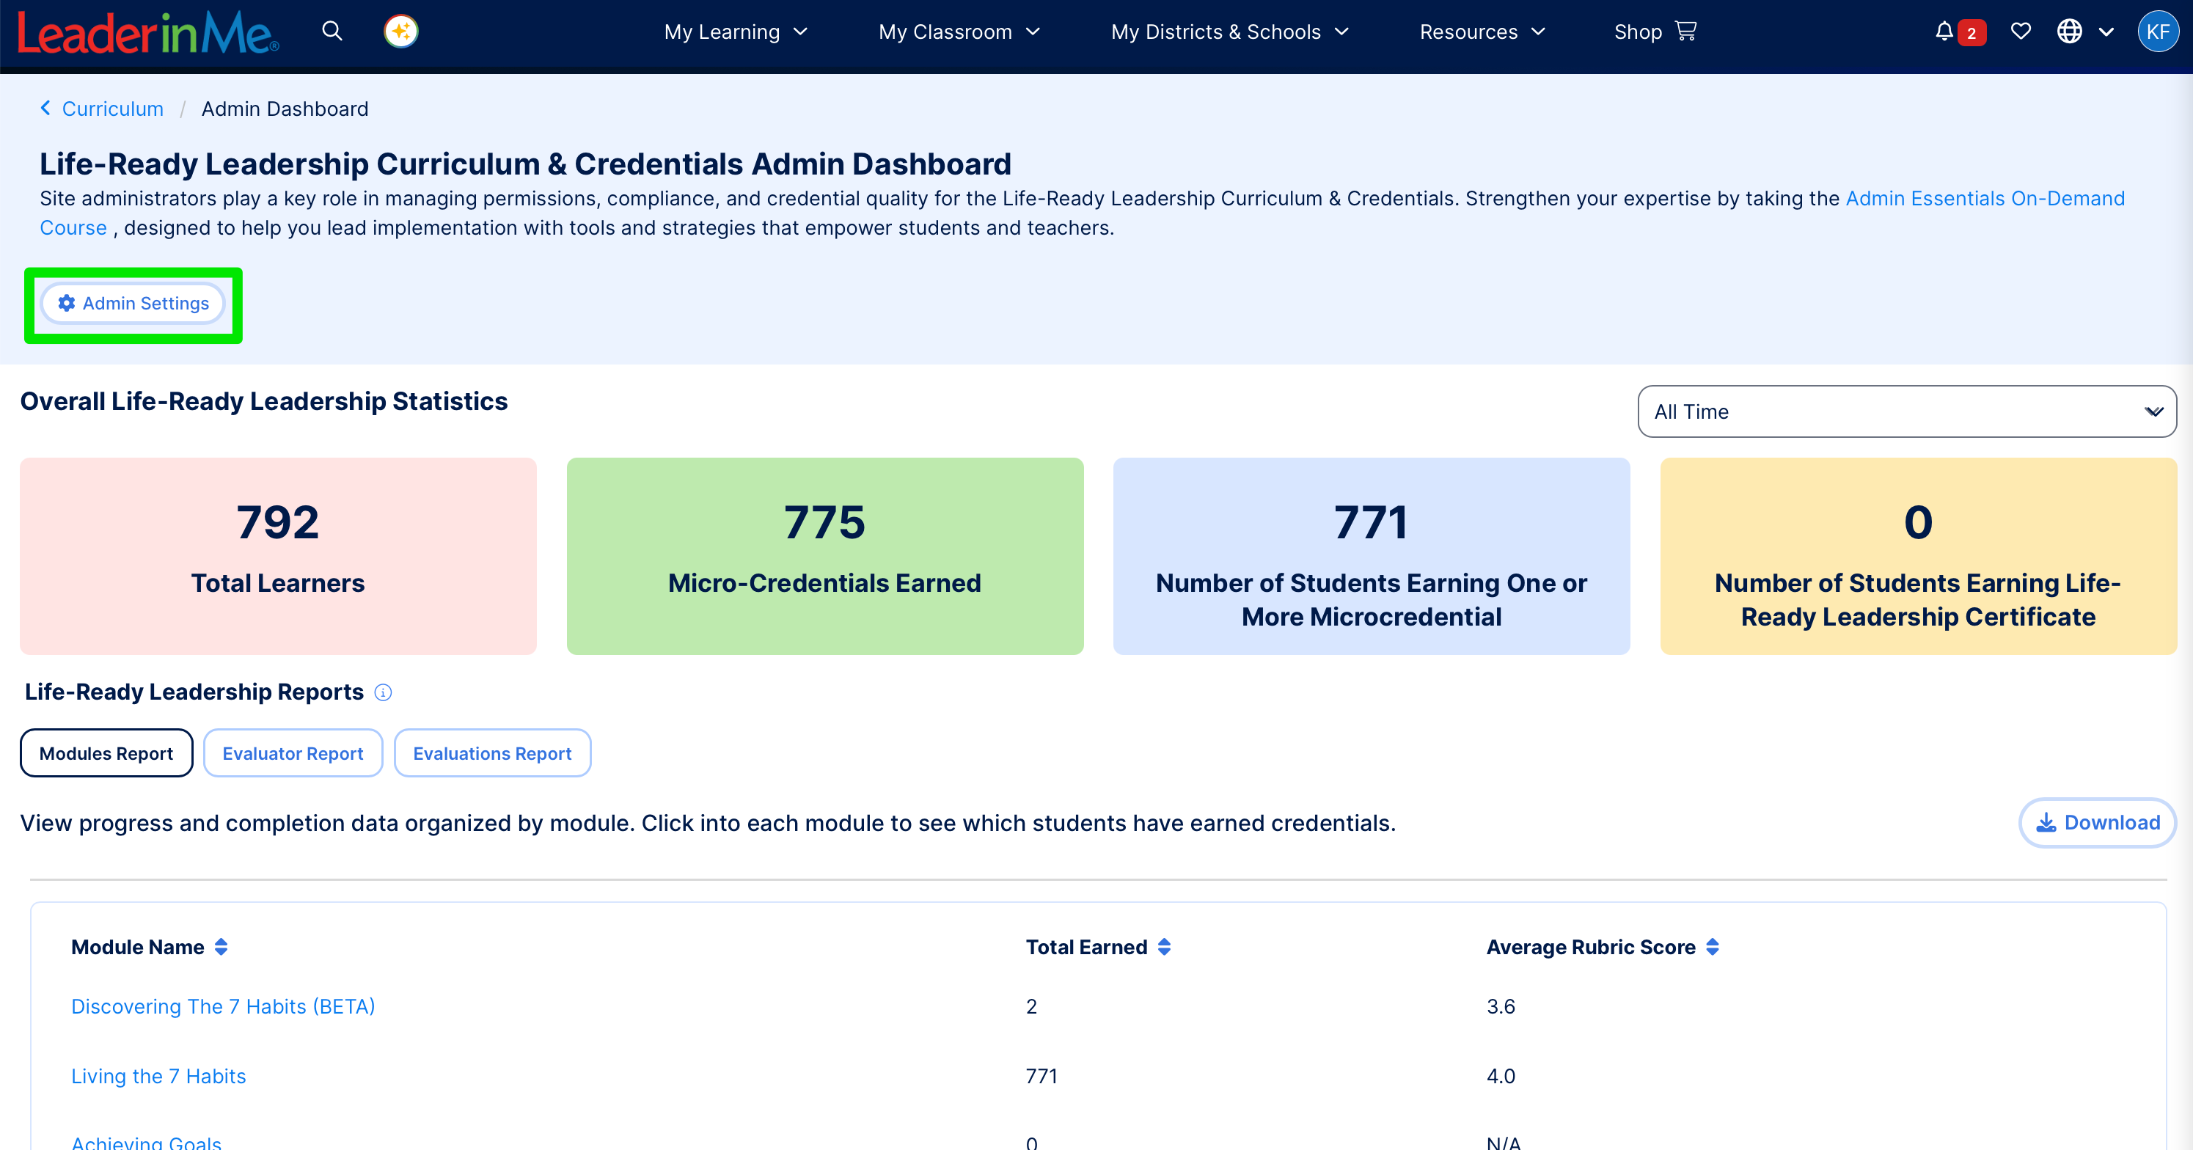Go to the Curriculum breadcrumb link

coord(112,109)
